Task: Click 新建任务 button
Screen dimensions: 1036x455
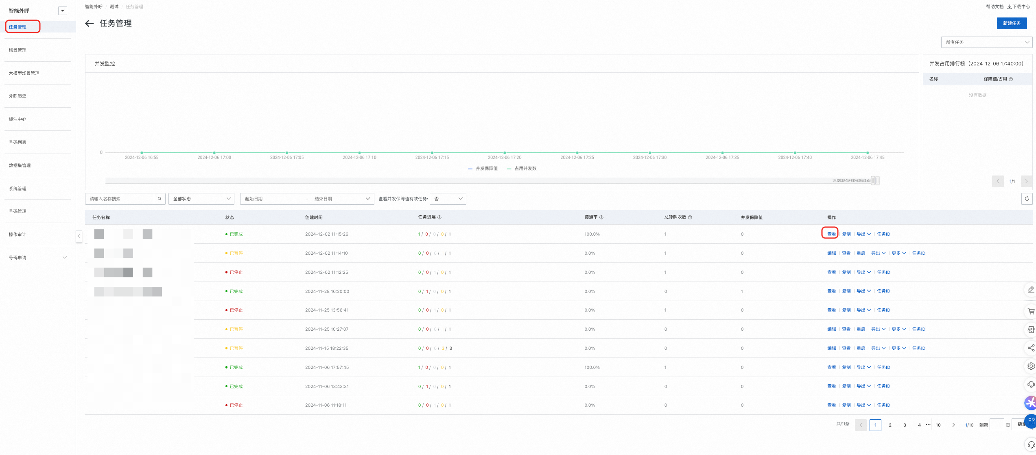Action: point(1012,24)
